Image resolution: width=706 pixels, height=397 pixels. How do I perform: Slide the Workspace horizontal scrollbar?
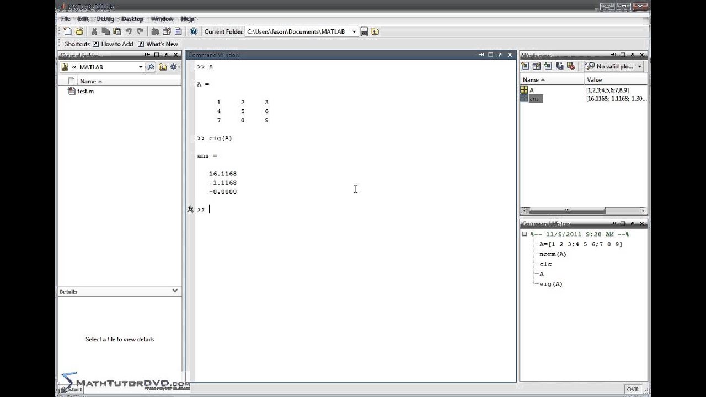coord(566,211)
